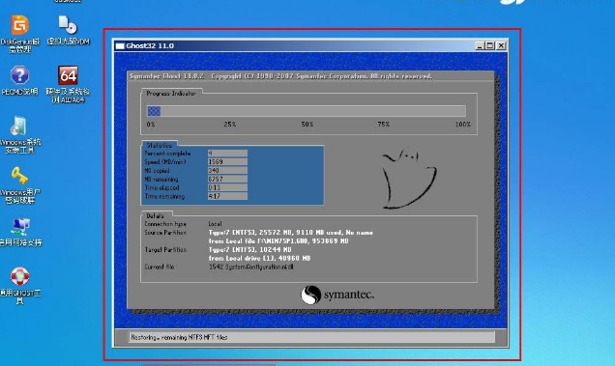
Task: Click the Target Partition 10244 MB line
Action: point(249,249)
